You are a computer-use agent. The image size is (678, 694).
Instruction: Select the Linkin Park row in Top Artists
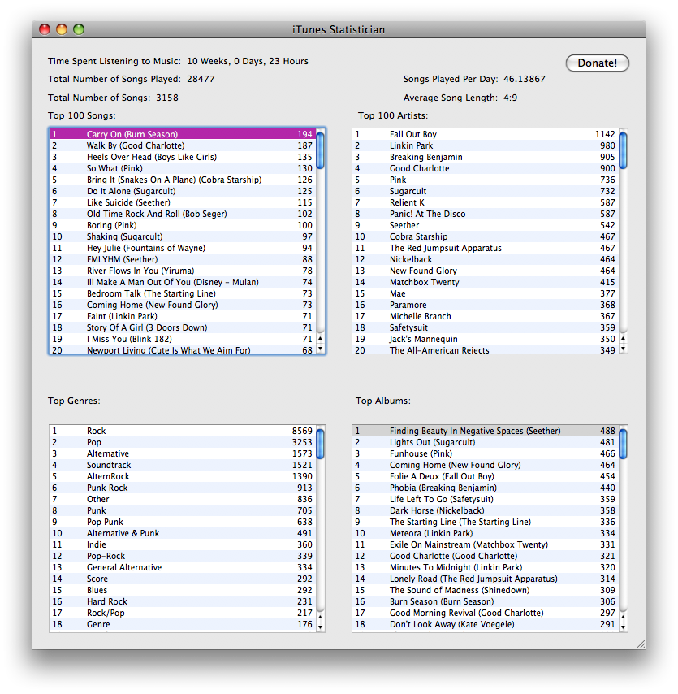click(486, 145)
